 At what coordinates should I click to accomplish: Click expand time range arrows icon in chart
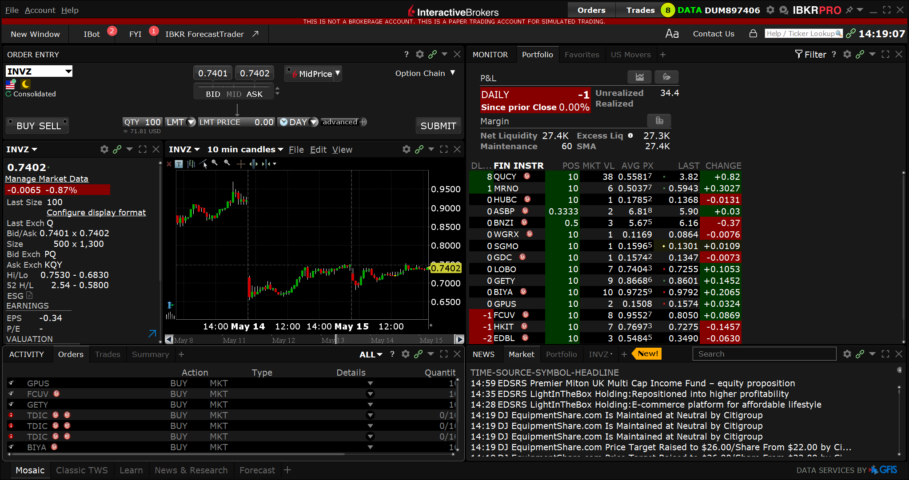pyautogui.click(x=253, y=164)
